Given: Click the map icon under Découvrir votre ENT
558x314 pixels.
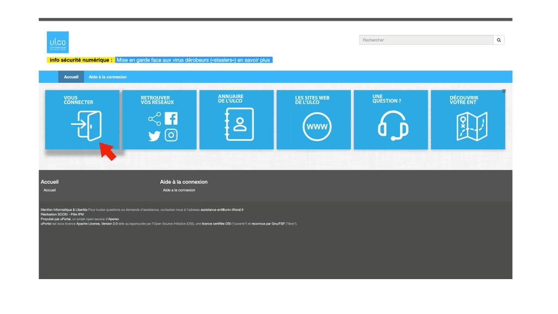Looking at the screenshot, I should point(472,126).
